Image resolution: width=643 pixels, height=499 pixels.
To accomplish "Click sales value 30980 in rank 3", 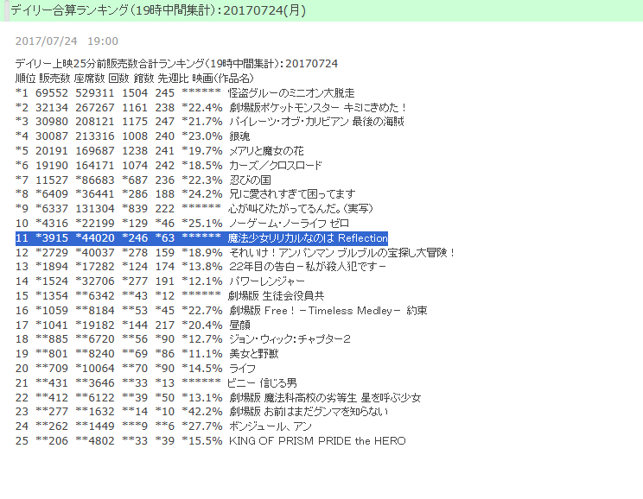I will pyautogui.click(x=52, y=122).
